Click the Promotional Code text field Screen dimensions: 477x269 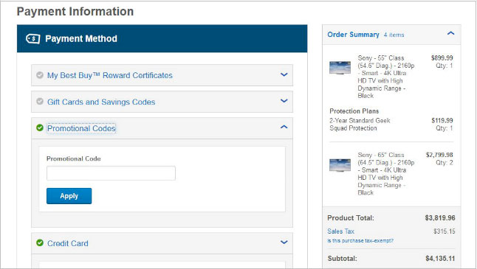111,173
